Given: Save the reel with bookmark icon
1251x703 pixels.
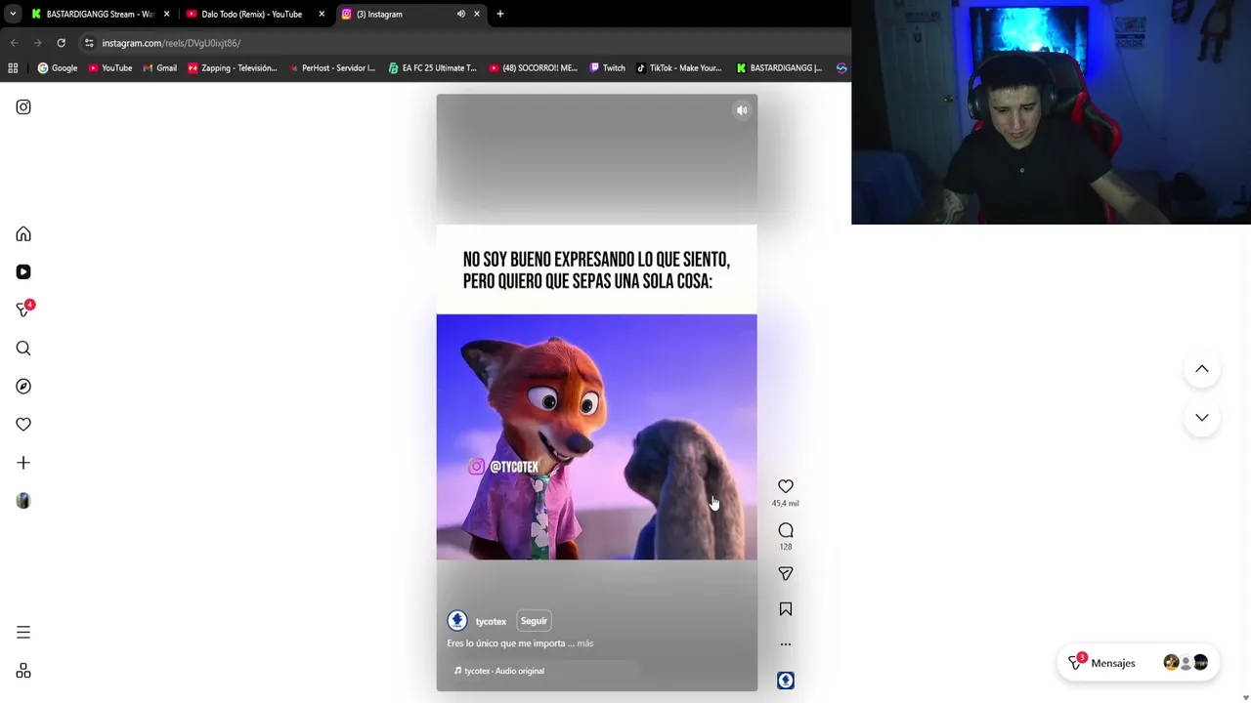Looking at the screenshot, I should [786, 609].
